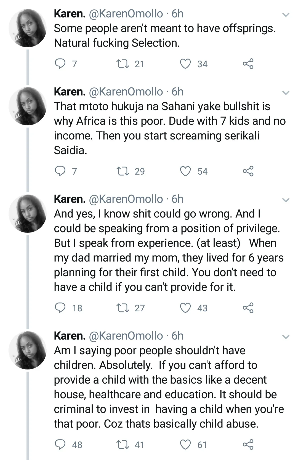Share the 'child abuse' tweet
Screen dimensions: 298x460
click(x=248, y=445)
